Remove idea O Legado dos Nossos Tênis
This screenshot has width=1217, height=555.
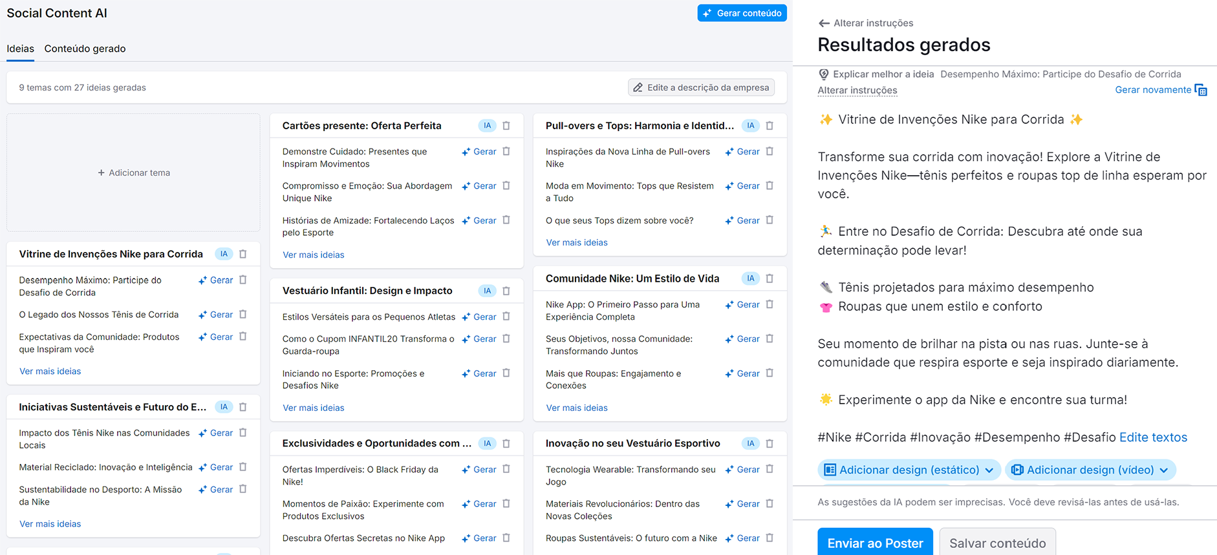pos(243,314)
